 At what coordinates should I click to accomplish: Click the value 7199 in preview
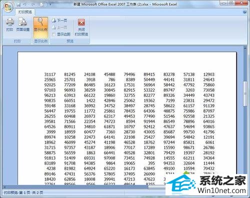click(170, 101)
